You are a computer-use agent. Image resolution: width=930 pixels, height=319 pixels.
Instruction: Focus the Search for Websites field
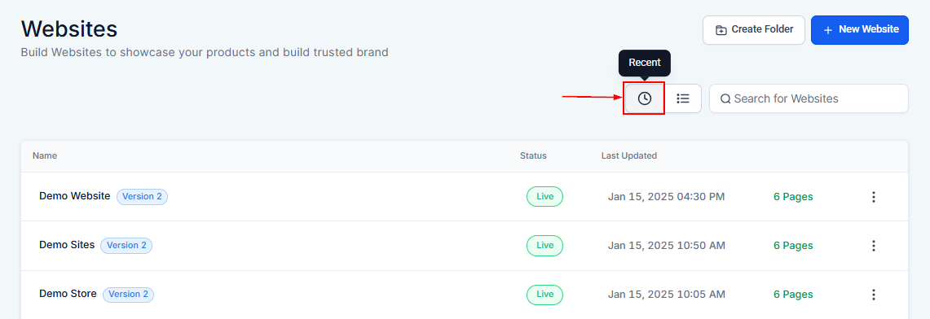tap(809, 98)
